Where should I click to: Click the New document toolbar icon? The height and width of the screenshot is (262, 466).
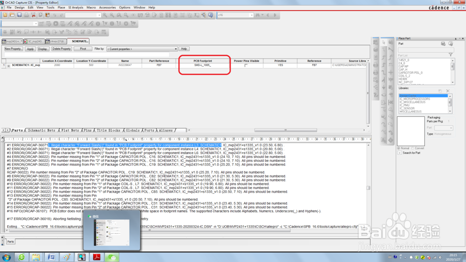pos(5,15)
